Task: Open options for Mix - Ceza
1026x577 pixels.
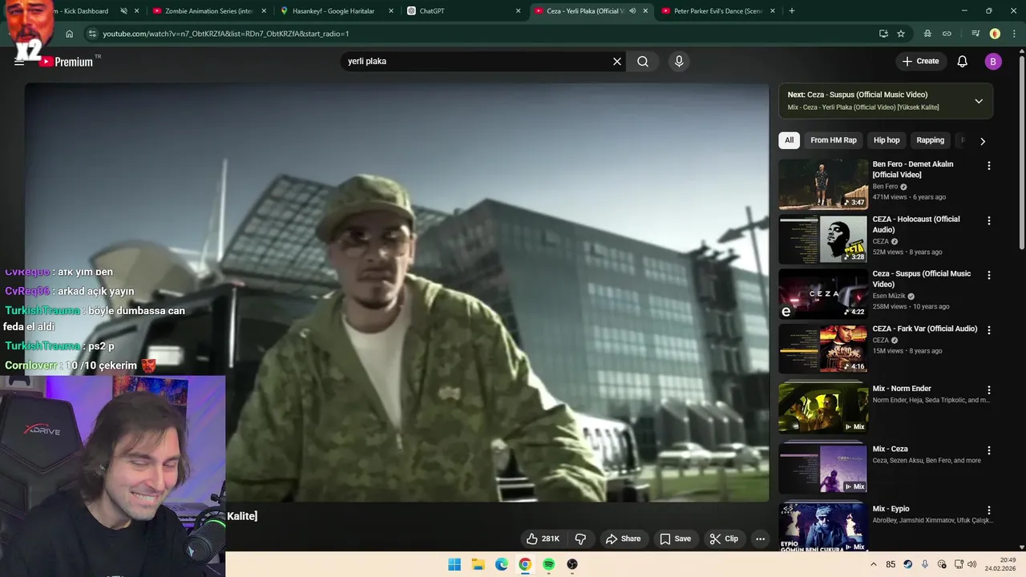Action: pos(988,450)
